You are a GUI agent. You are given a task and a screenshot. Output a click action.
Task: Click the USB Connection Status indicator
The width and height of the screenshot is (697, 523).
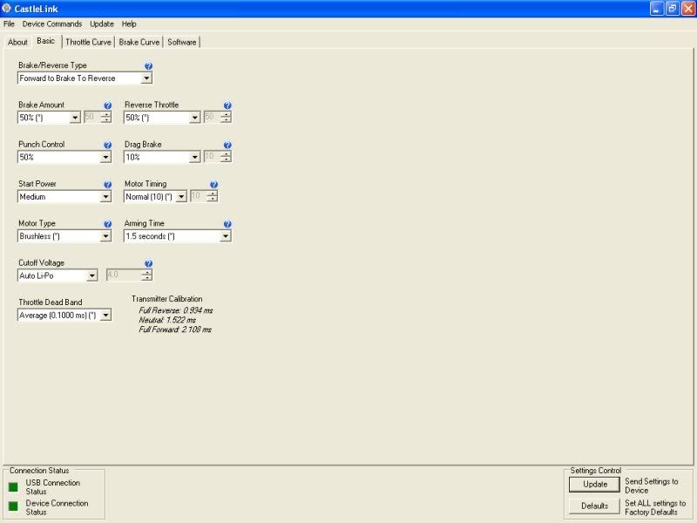pos(13,486)
